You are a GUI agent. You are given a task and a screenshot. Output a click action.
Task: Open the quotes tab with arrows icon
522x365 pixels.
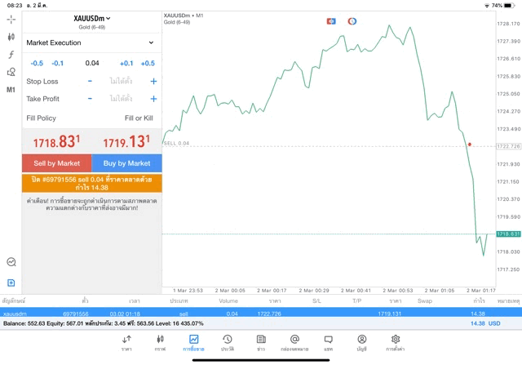[x=126, y=343]
